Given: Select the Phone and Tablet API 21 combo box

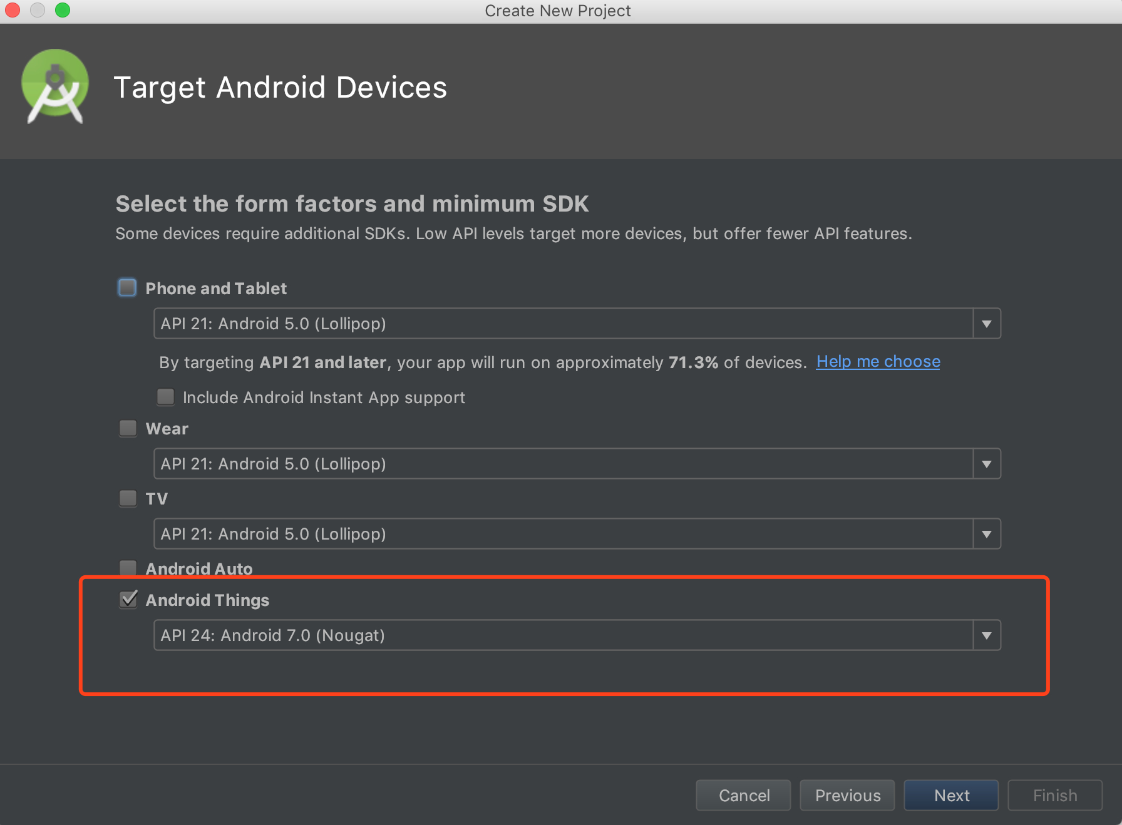Looking at the screenshot, I should [x=577, y=324].
